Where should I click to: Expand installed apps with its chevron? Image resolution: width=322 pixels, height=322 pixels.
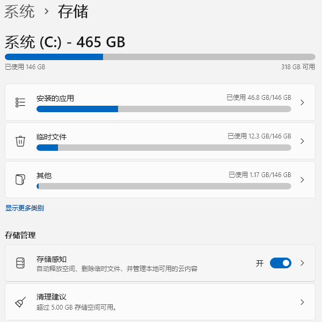(302, 103)
